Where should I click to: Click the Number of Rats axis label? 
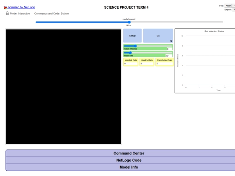click(178, 60)
